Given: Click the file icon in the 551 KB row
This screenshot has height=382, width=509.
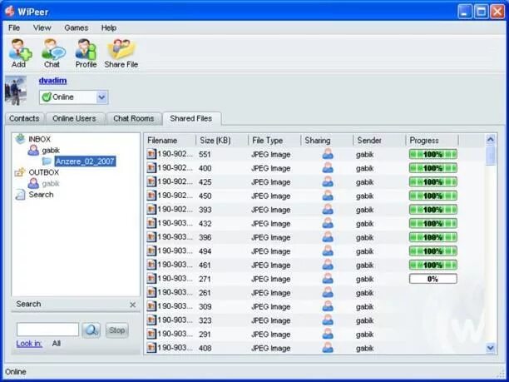Looking at the screenshot, I should point(151,154).
